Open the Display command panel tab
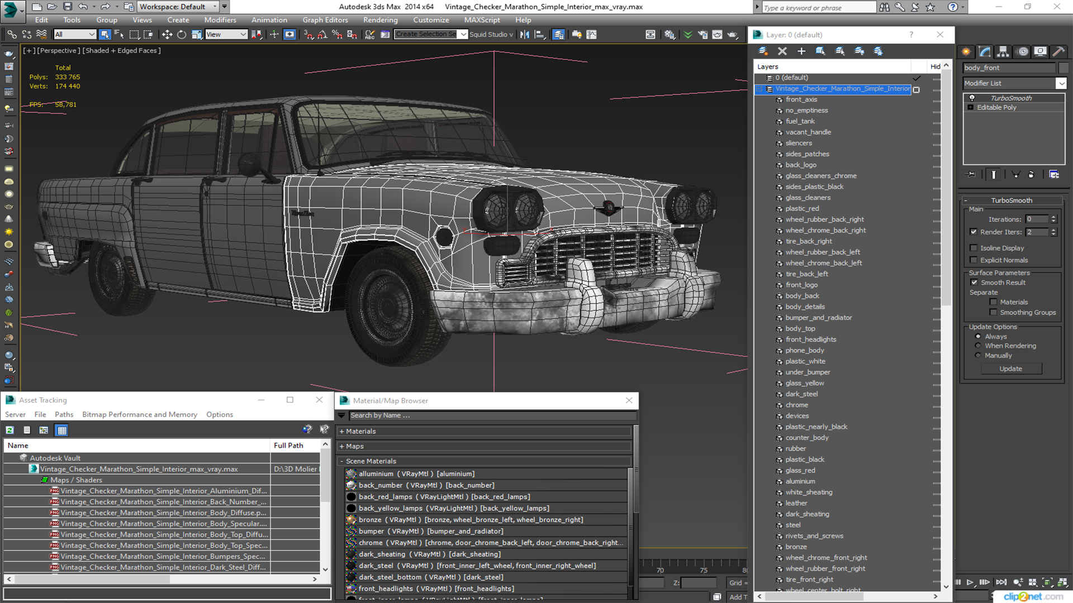This screenshot has width=1073, height=603. [1040, 51]
